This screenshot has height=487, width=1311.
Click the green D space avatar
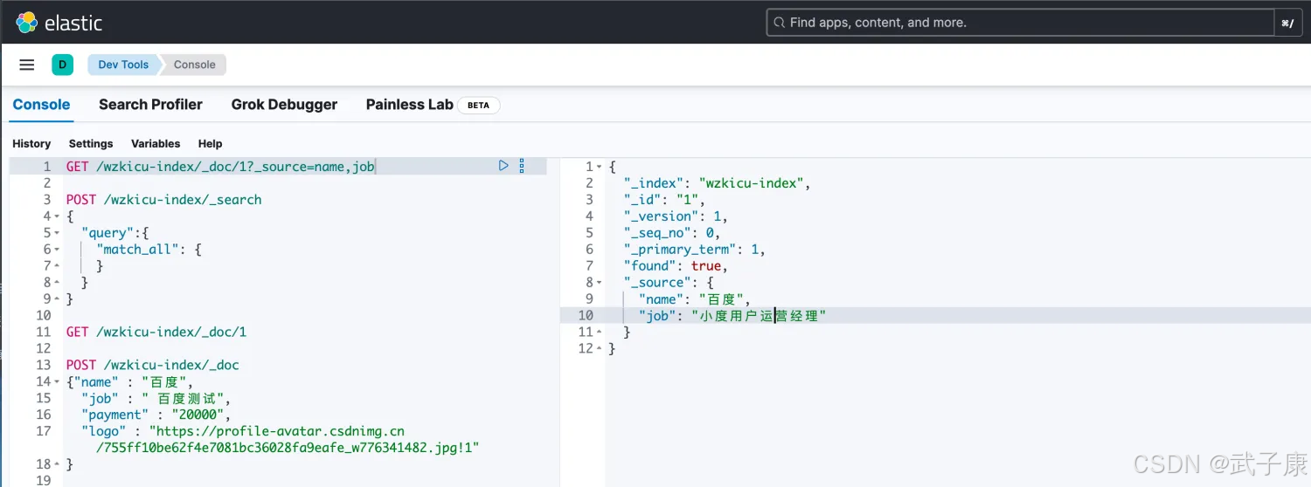pyautogui.click(x=62, y=65)
